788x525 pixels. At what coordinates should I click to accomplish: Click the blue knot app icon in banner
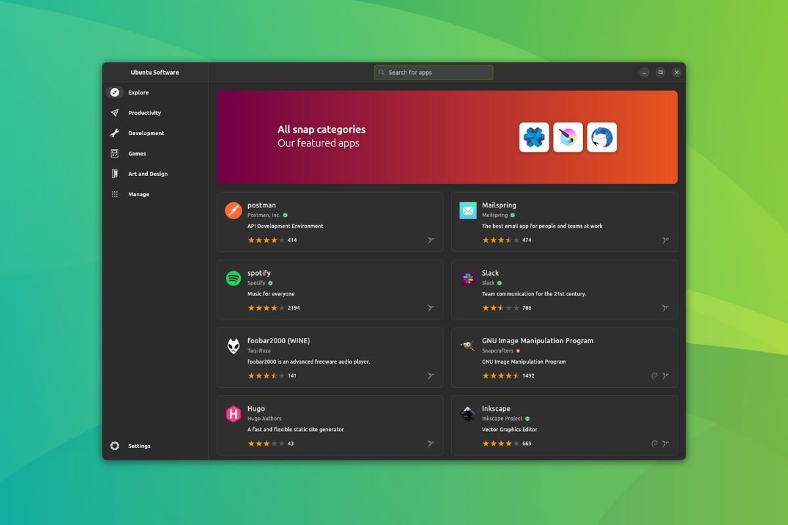(534, 137)
